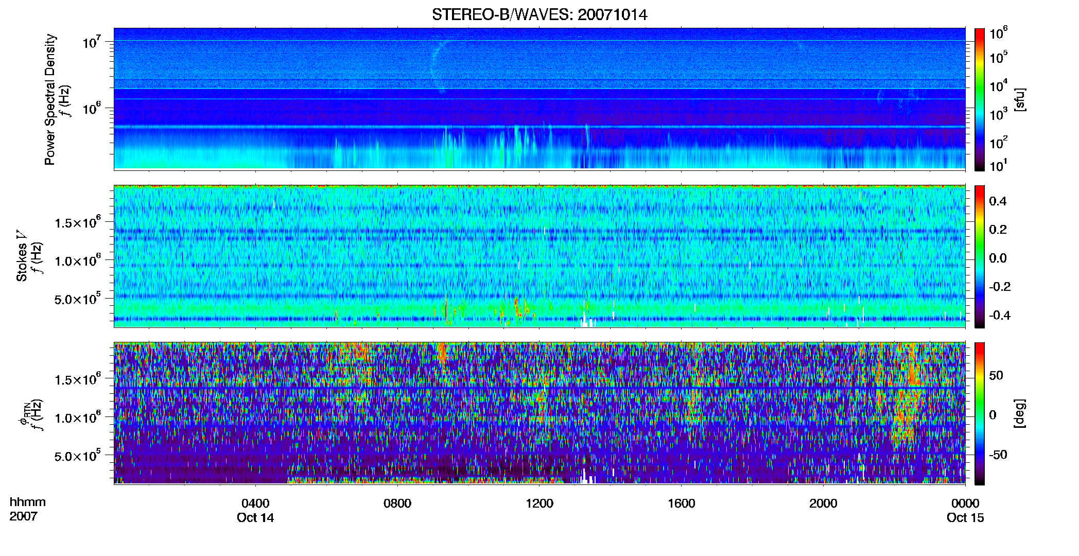
Task: Select the 1.5×10^6 tick of the φ RTN panel
Action: coord(78,379)
